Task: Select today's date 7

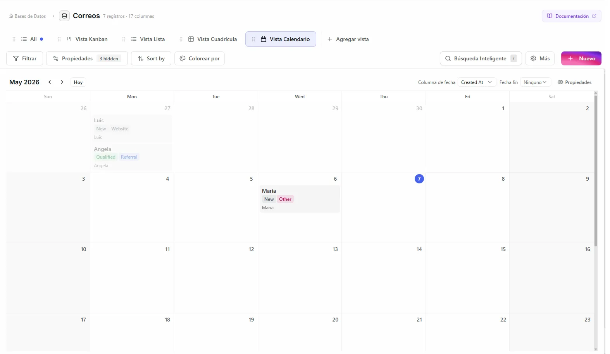Action: pyautogui.click(x=419, y=179)
